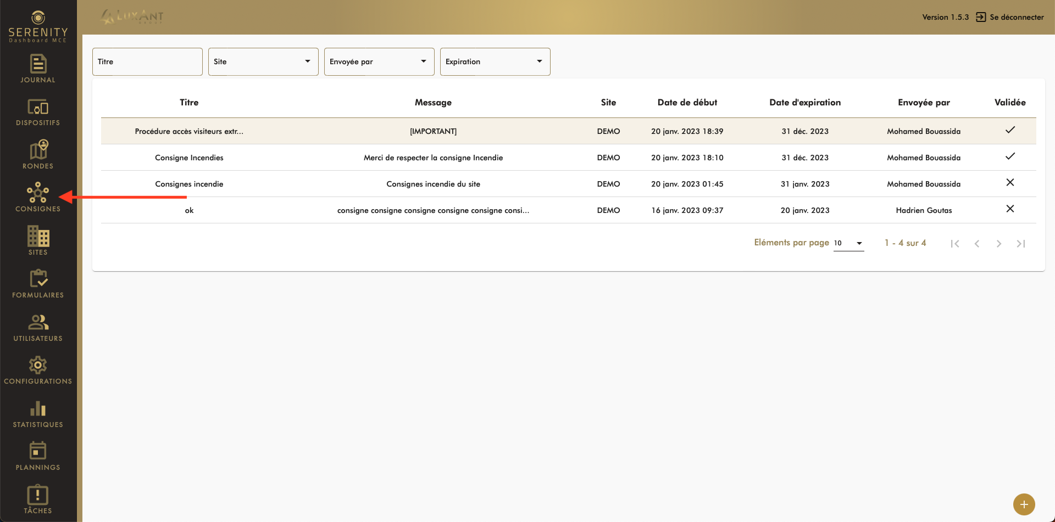Open Formulaires clipboard icon
This screenshot has width=1055, height=522.
click(38, 279)
